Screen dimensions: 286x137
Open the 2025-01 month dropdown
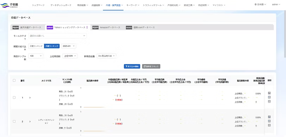tap(69, 46)
